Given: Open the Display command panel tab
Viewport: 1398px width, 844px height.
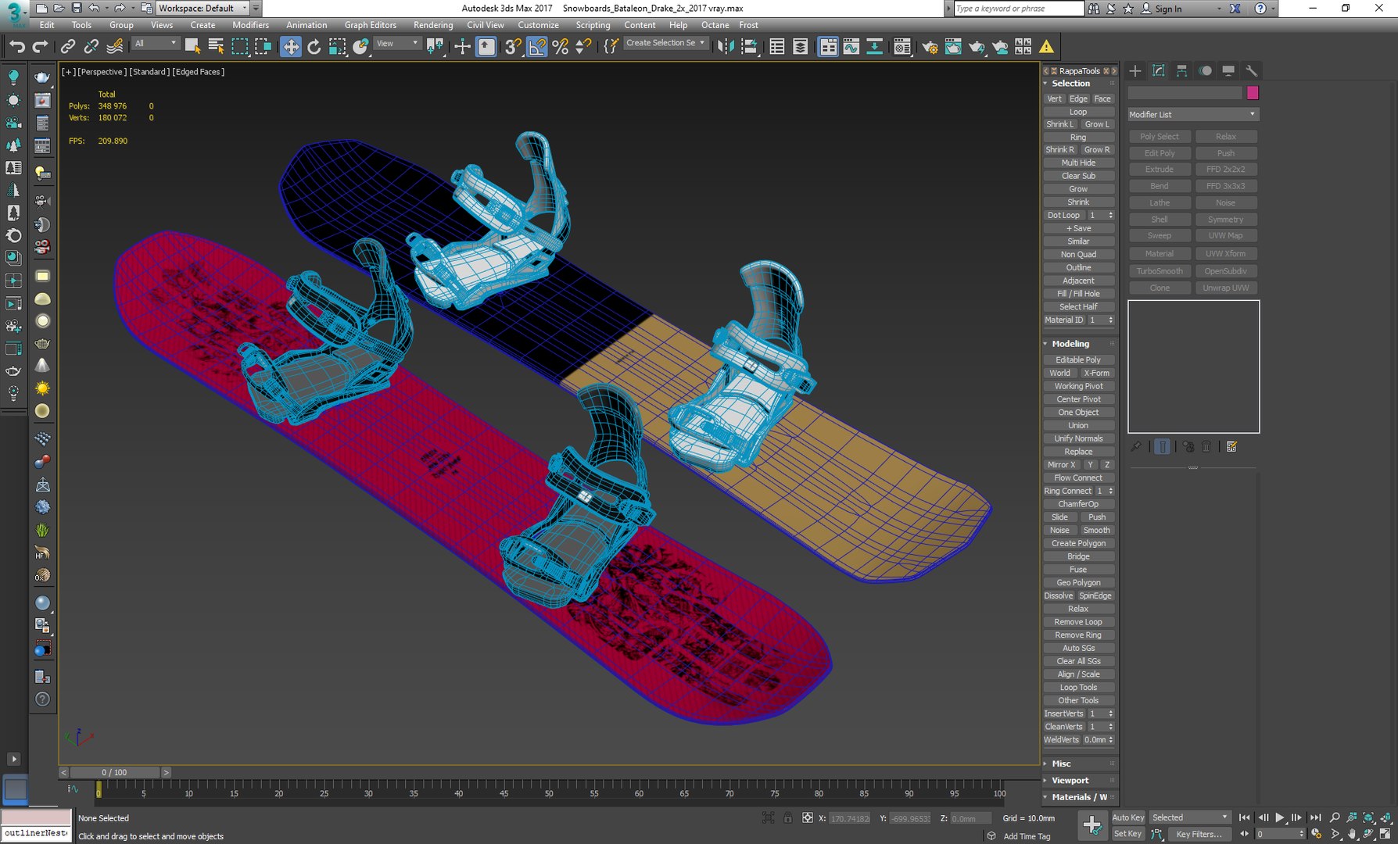Looking at the screenshot, I should 1228,70.
